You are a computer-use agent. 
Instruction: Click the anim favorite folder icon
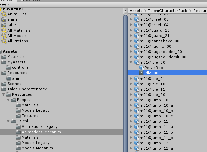4,19
